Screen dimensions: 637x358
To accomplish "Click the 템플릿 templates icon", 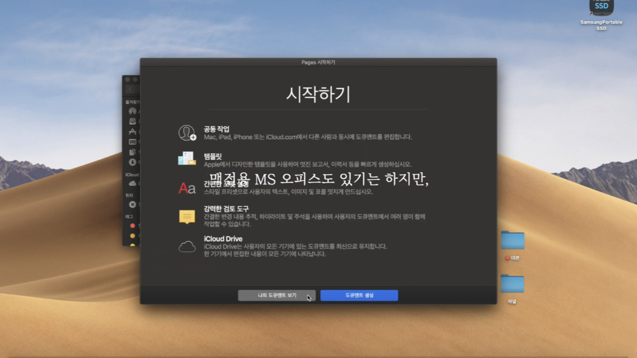I will [x=187, y=158].
